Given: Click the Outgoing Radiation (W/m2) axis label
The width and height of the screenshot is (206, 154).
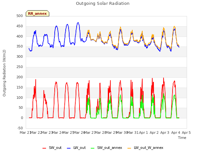Looking at the screenshot, I should tap(4, 73).
